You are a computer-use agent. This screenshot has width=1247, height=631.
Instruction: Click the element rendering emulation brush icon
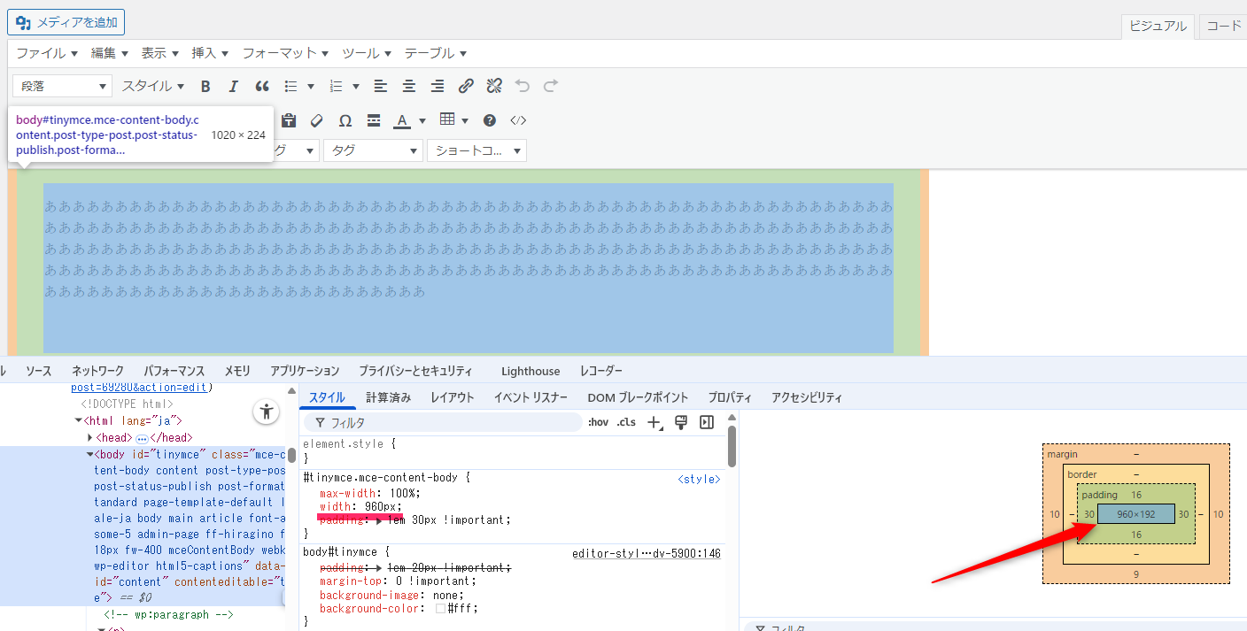(681, 422)
